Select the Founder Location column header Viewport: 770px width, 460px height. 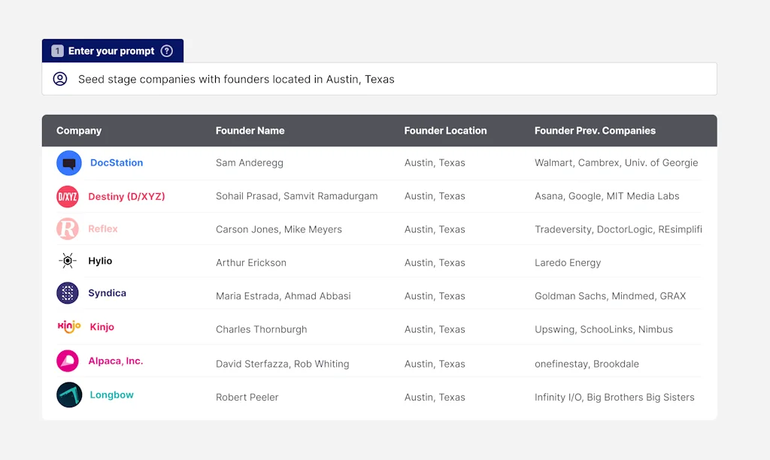click(445, 130)
